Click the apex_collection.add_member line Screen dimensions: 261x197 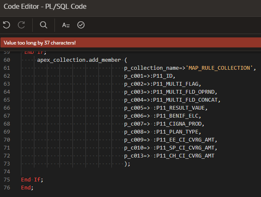[82, 60]
